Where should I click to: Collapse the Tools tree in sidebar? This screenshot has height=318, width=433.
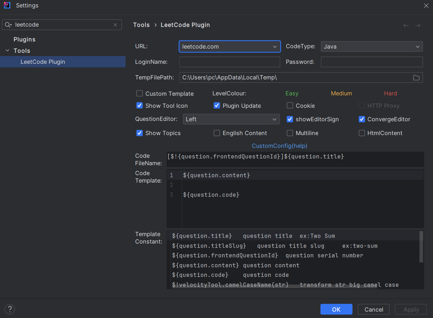7,50
